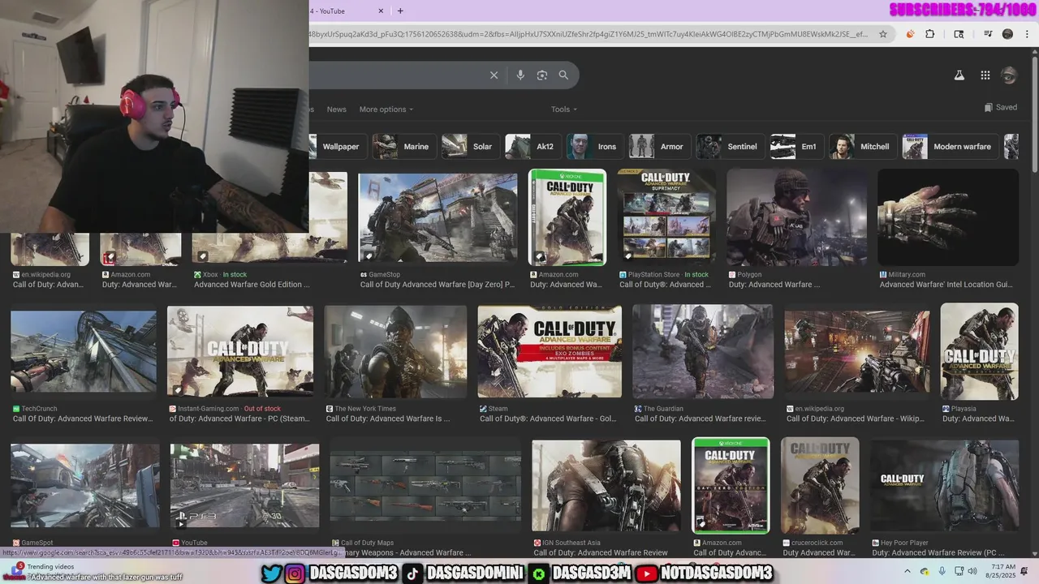Show hidden system tray icons
Viewport: 1039px width, 584px height.
(x=907, y=572)
